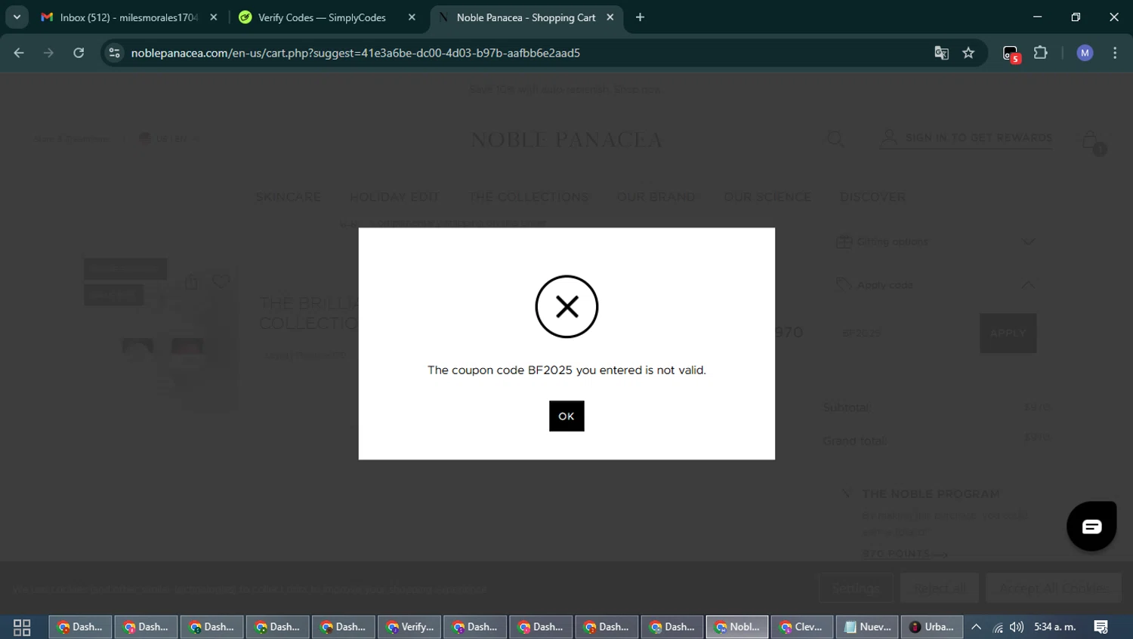Viewport: 1133px width, 639px height.
Task: Open the network status tray icon
Action: (998, 627)
